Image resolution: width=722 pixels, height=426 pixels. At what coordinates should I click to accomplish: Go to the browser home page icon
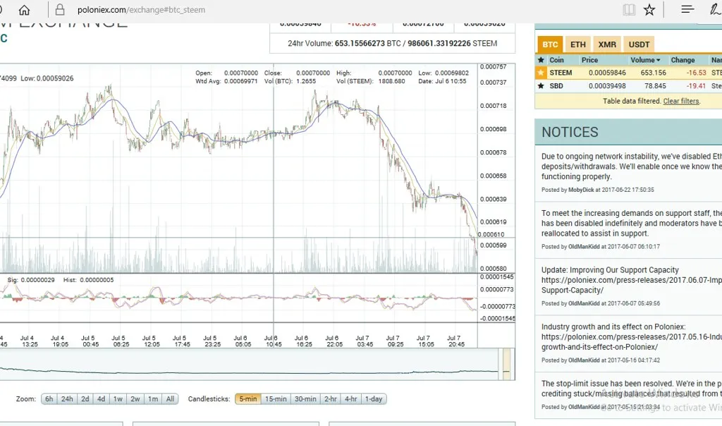pyautogui.click(x=24, y=10)
